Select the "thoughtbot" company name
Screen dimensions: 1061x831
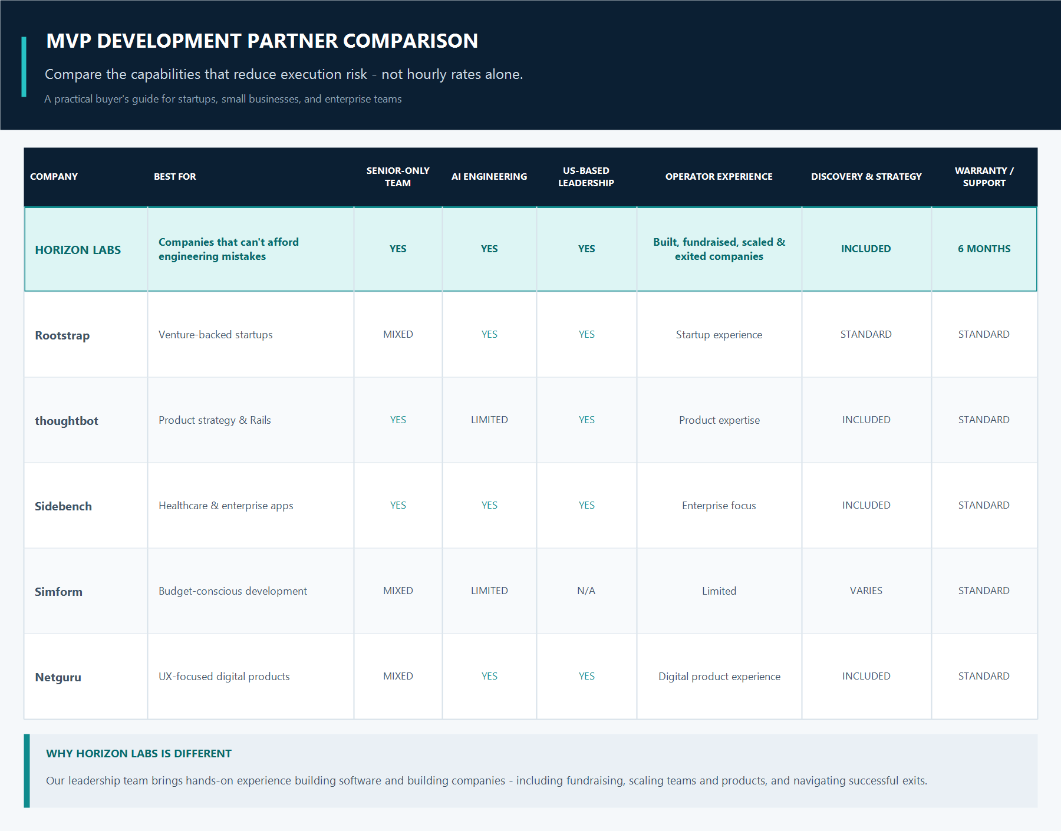coord(67,421)
